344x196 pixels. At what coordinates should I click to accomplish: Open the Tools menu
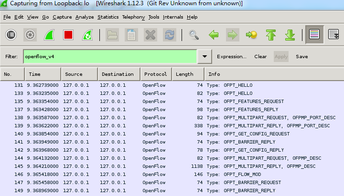tap(154, 17)
